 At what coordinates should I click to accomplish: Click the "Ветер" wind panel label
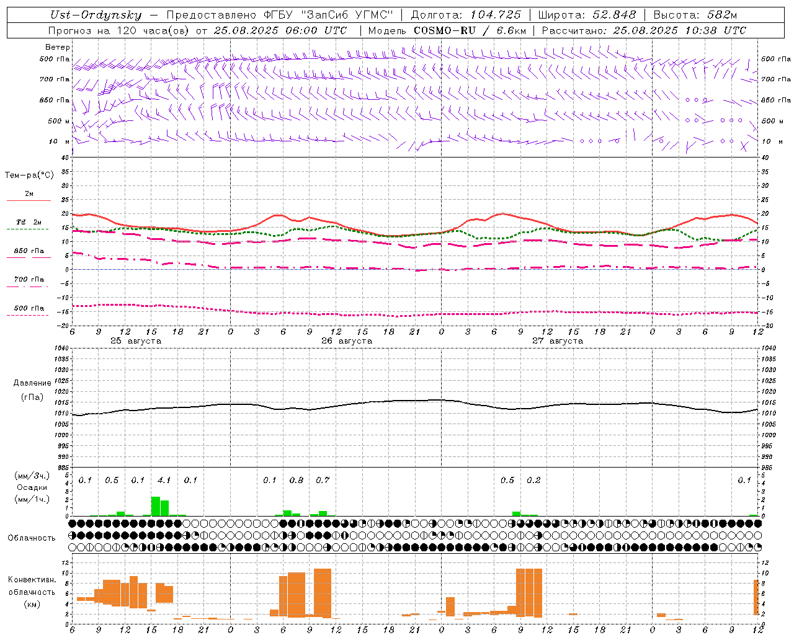tap(58, 47)
